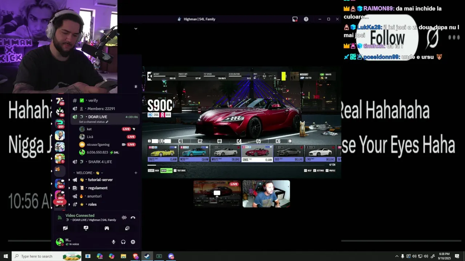465x261 pixels.
Task: Click the Windows Start button
Action: coord(6,256)
